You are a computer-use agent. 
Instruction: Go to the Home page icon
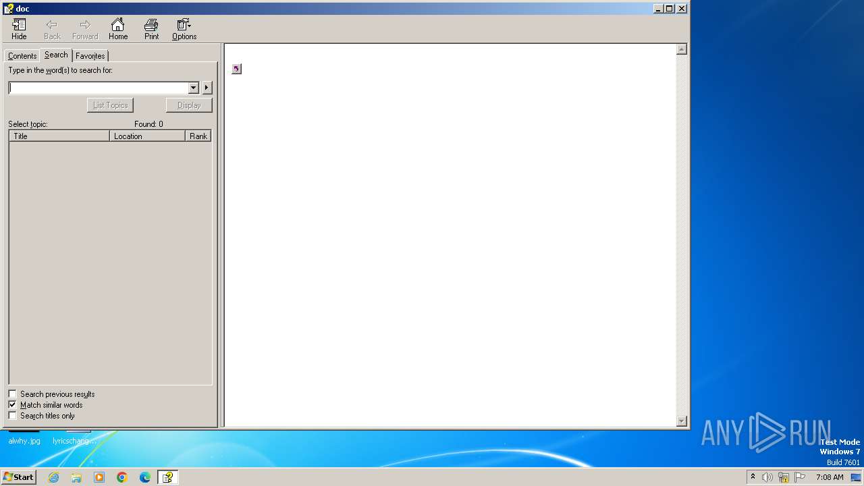point(118,29)
